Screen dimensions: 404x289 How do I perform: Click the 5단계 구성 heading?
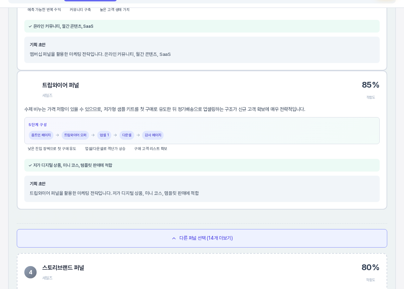(x=38, y=125)
